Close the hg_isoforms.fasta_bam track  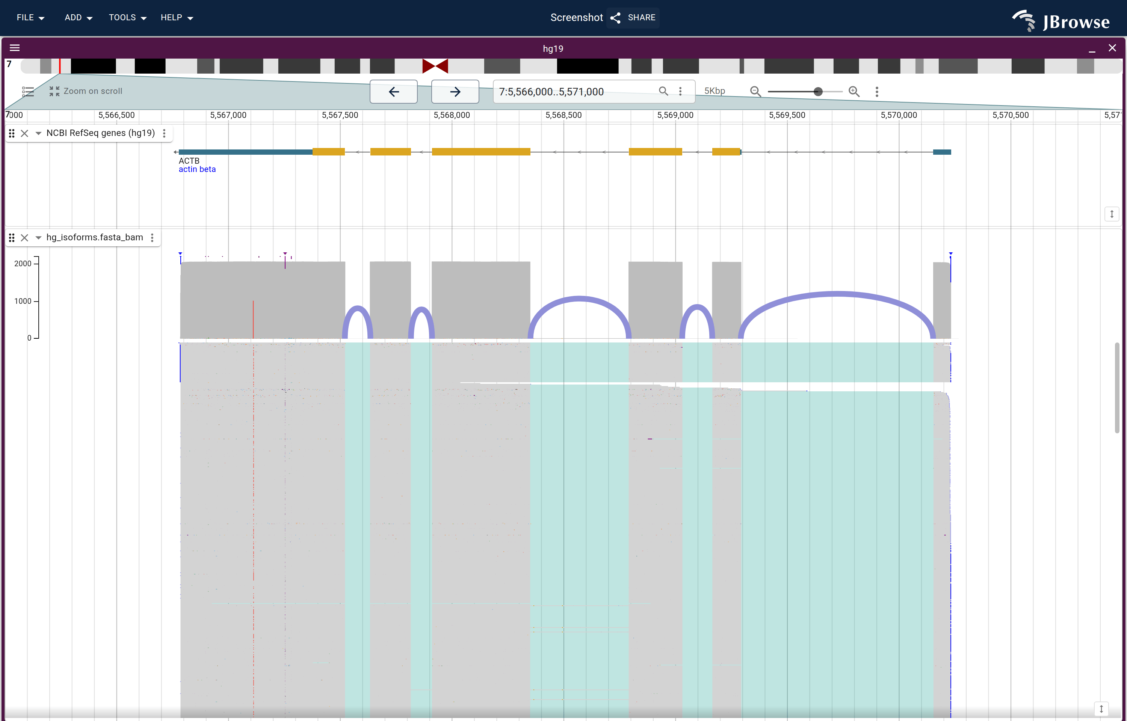click(25, 238)
